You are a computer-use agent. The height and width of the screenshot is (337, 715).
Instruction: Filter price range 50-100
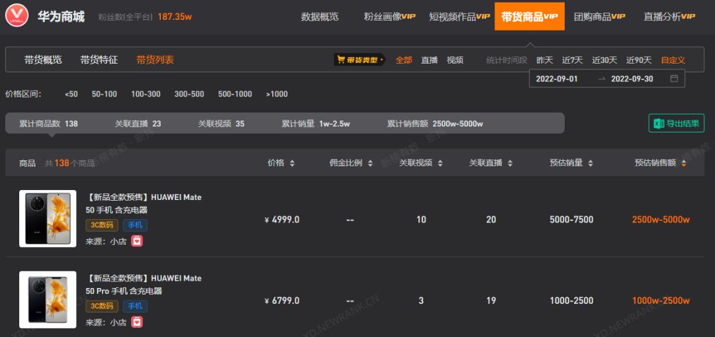[105, 95]
